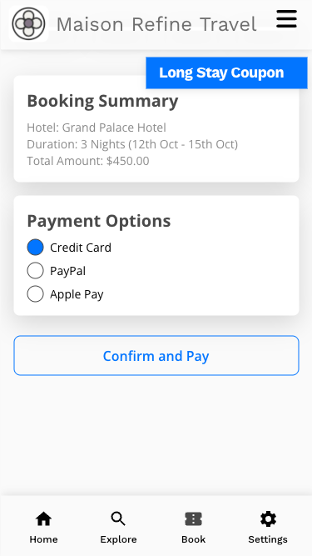Tap the Book ticket icon

tap(193, 519)
